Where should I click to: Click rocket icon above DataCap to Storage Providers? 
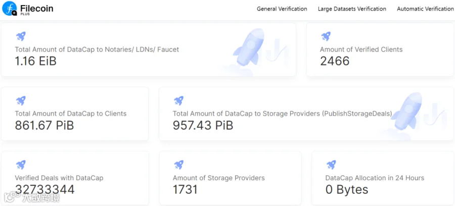point(178,100)
